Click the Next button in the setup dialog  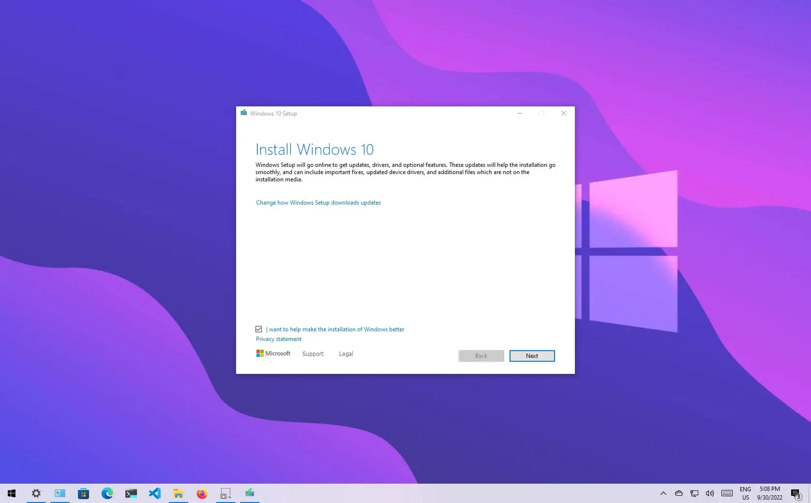pyautogui.click(x=532, y=355)
